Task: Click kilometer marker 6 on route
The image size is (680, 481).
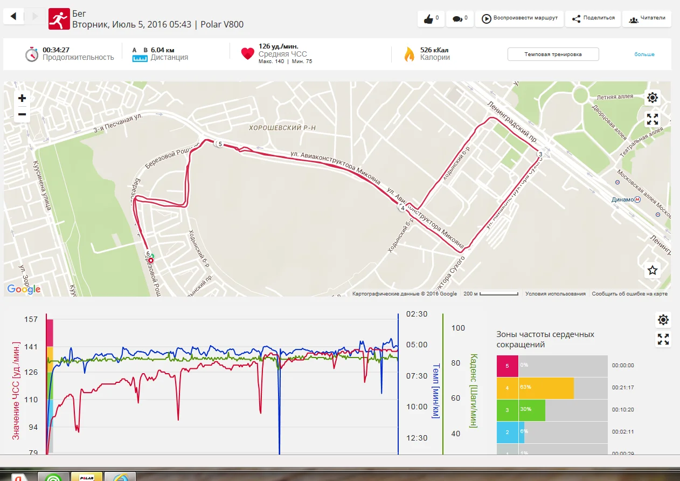Action: (148, 253)
